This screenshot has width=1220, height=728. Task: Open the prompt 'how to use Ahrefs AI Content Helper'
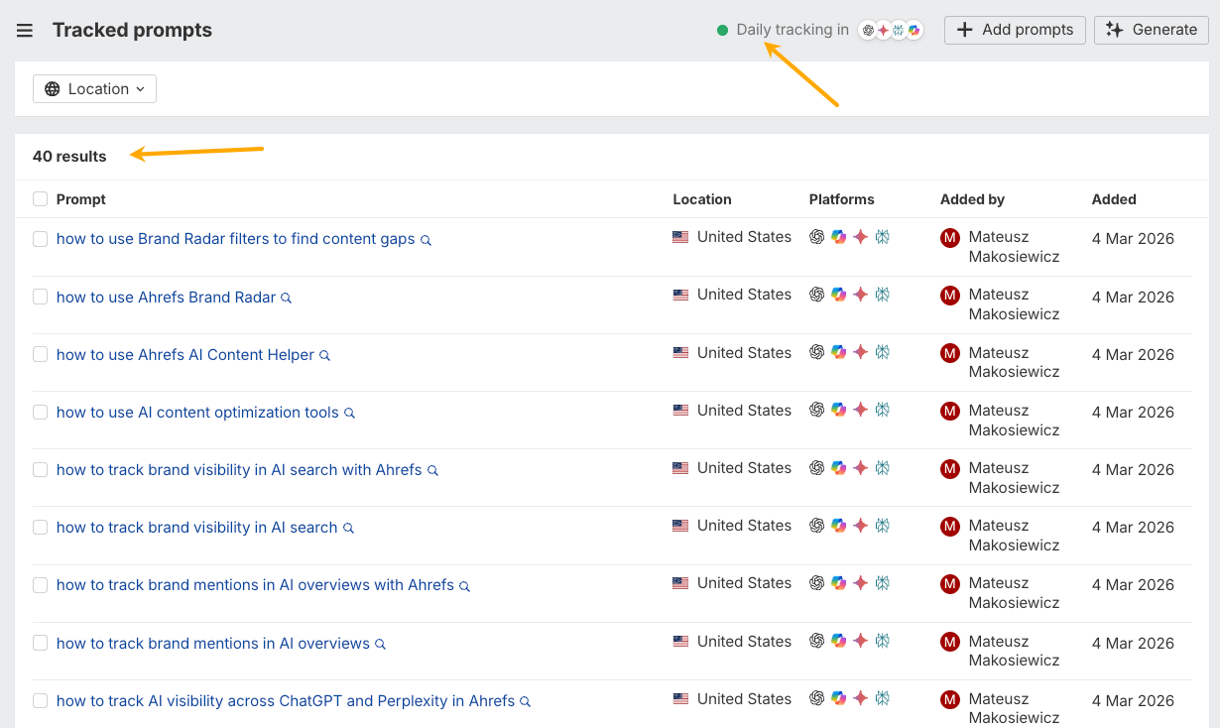click(x=185, y=353)
